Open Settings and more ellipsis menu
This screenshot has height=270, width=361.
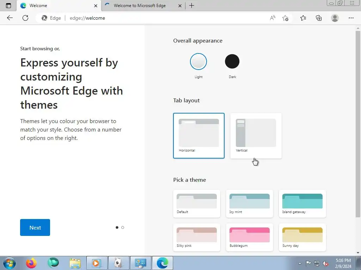pos(351,18)
